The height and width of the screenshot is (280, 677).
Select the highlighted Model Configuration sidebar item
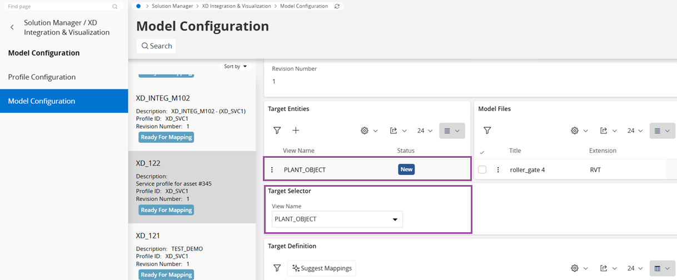41,101
